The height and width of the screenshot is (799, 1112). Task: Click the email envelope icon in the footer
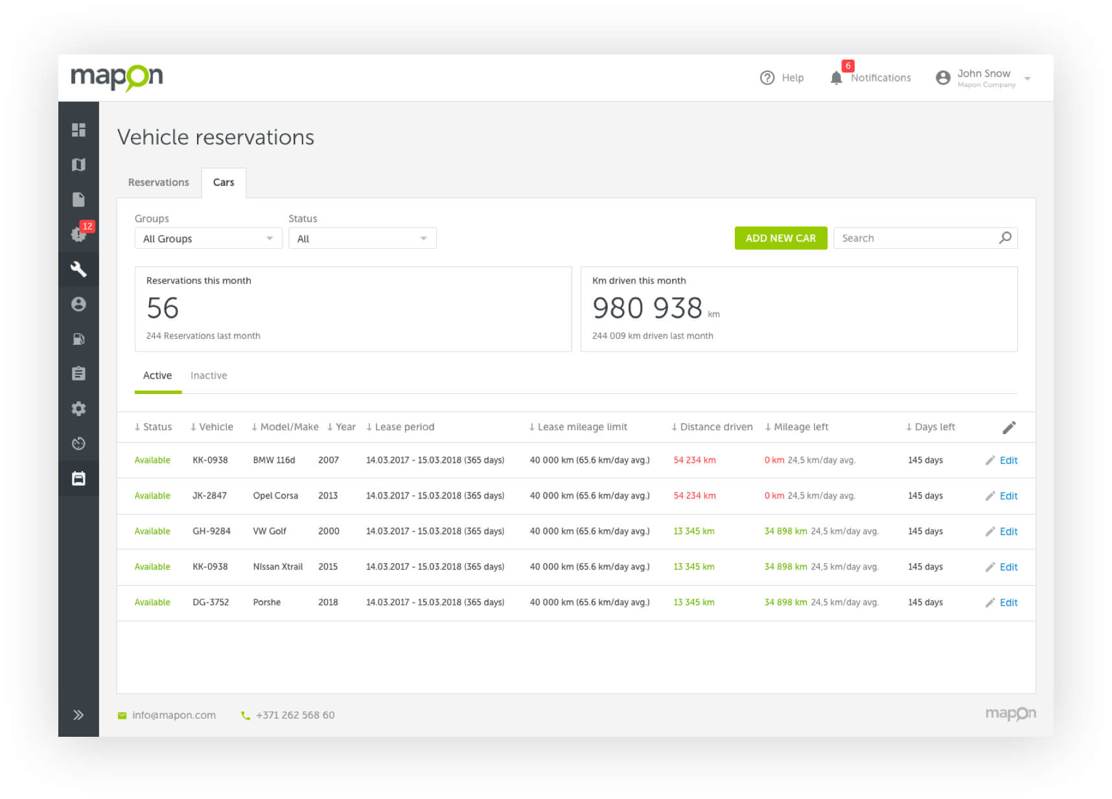[122, 715]
